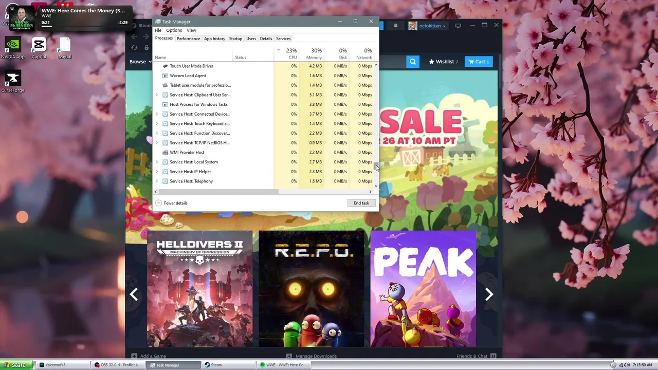
Task: Expand Service Host: Telephony row
Action: [157, 181]
